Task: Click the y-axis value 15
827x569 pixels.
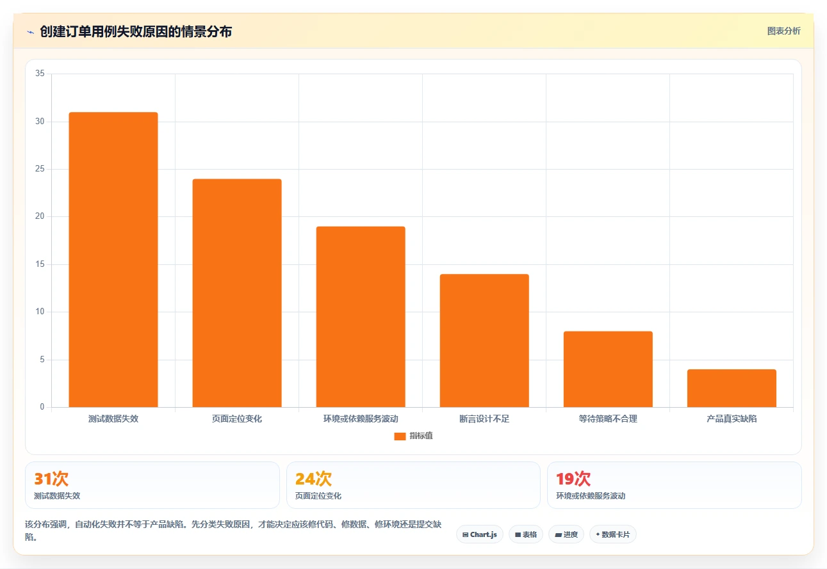Action: coord(40,264)
